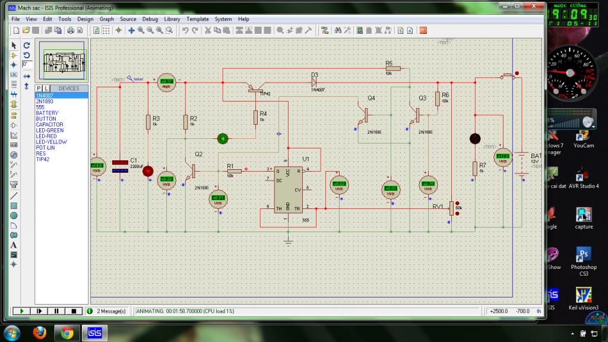Image resolution: width=608 pixels, height=342 pixels.
Task: Click the U1 555 timer chip
Action: (x=288, y=190)
